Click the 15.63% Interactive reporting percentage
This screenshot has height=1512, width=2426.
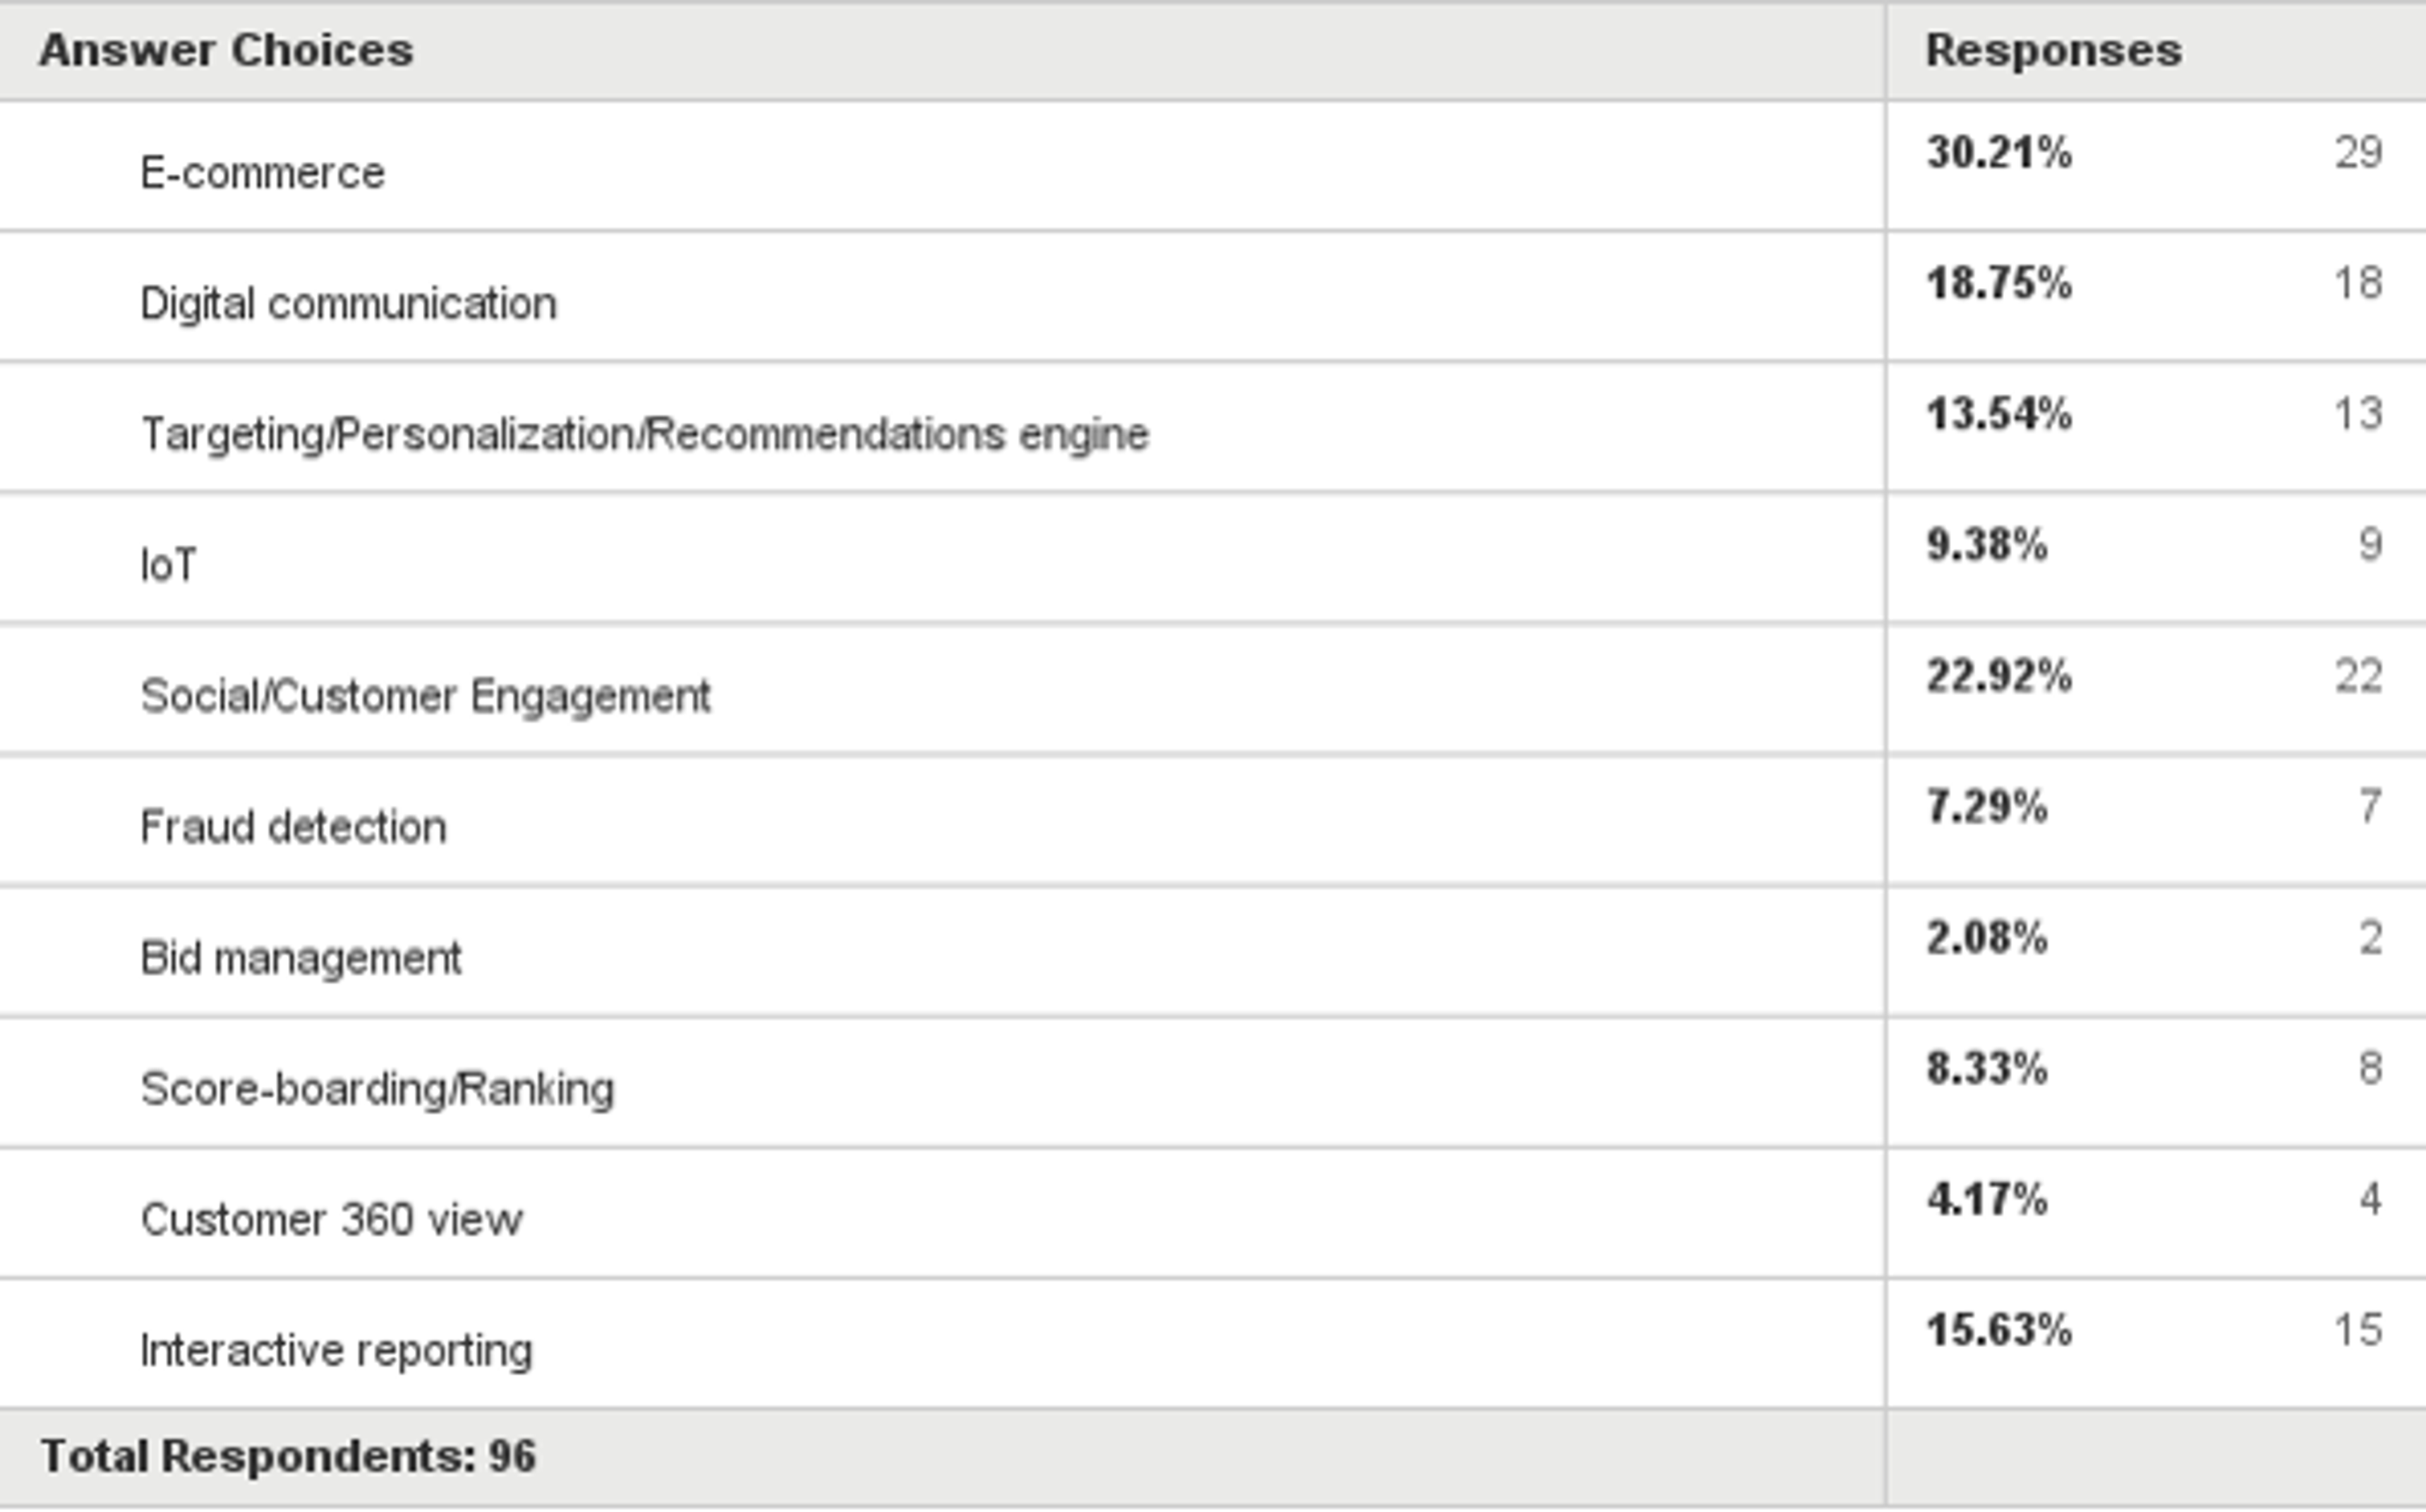click(1999, 1331)
